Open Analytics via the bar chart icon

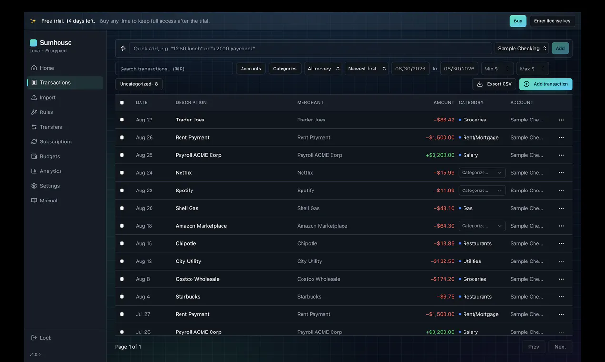(x=34, y=171)
